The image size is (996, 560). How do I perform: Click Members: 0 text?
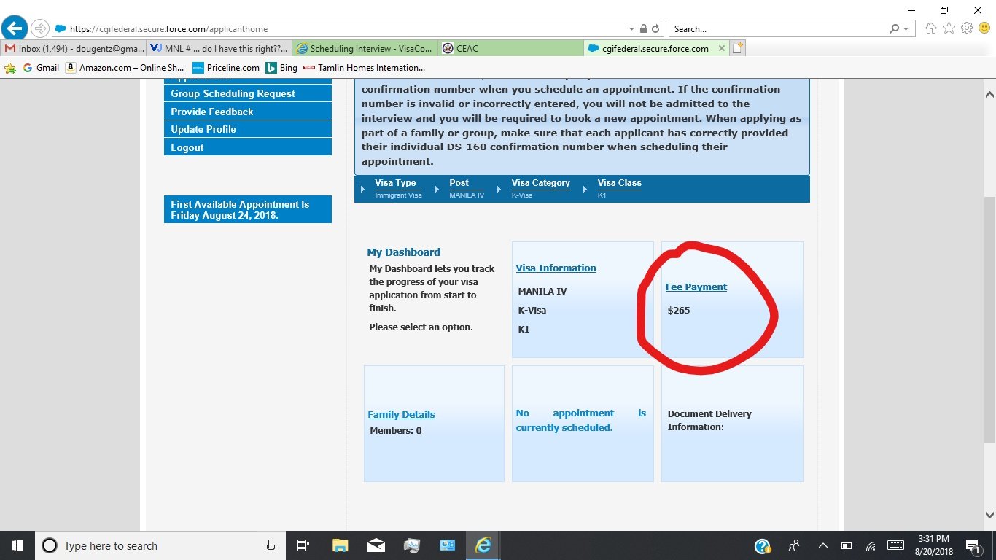pos(396,431)
